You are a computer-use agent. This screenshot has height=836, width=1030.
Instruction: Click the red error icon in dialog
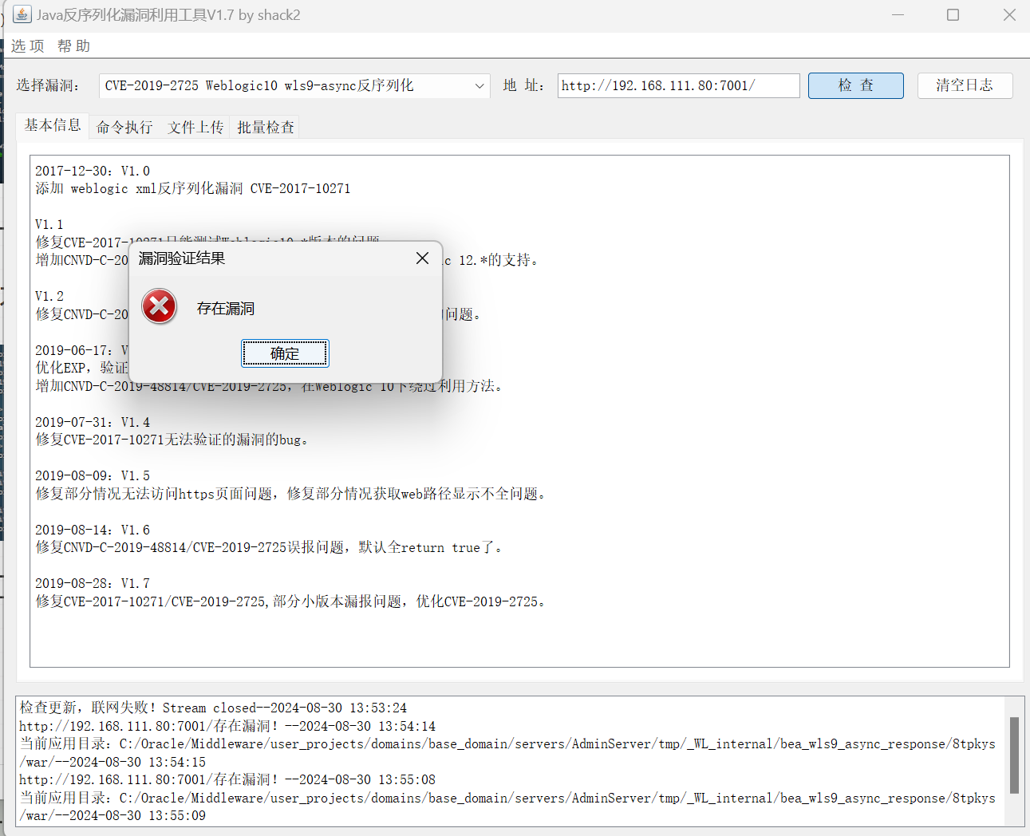(x=160, y=307)
